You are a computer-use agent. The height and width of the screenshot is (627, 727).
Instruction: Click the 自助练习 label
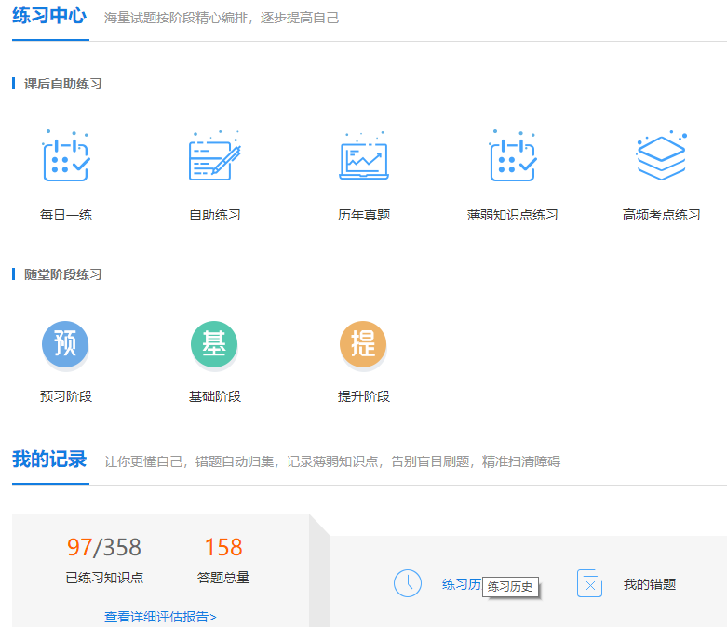coord(215,215)
